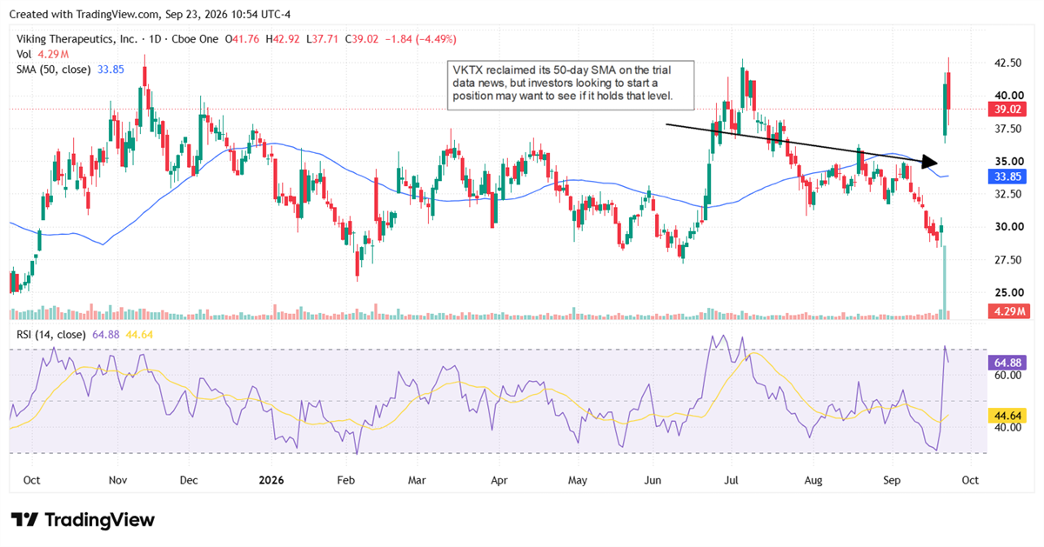Click the open value O41.76 in legend
Screen dimensions: 1044x547
[244, 39]
